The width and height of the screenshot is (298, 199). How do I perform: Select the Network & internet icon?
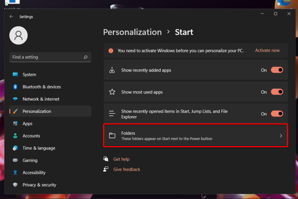(x=15, y=99)
